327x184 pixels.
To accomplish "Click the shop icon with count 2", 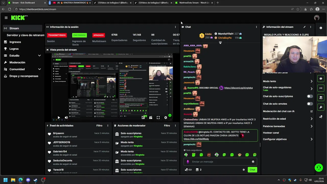I will pos(199,170).
